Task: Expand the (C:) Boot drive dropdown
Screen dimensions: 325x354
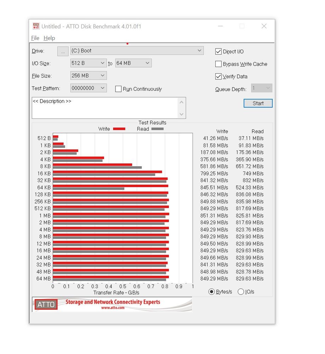Action: (137, 51)
